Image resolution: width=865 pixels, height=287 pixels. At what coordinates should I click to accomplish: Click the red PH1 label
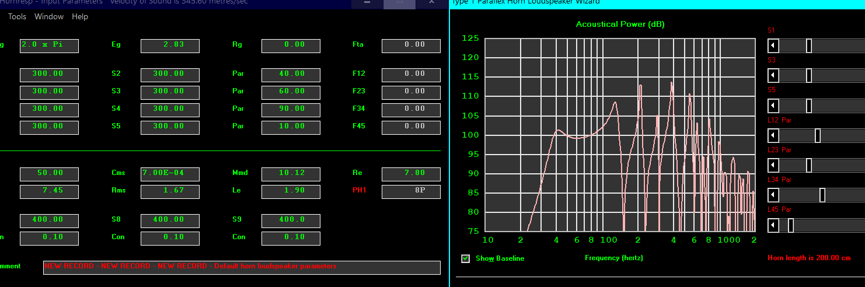(x=358, y=190)
